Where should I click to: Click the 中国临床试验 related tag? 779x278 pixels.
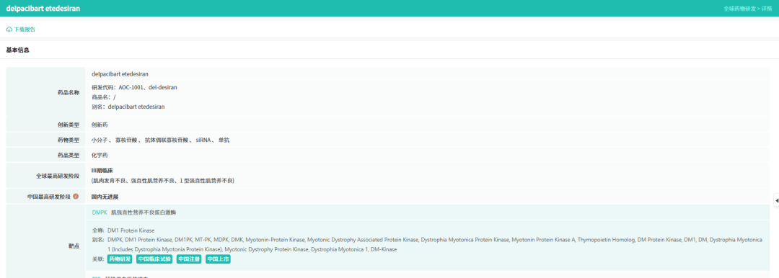click(x=154, y=259)
